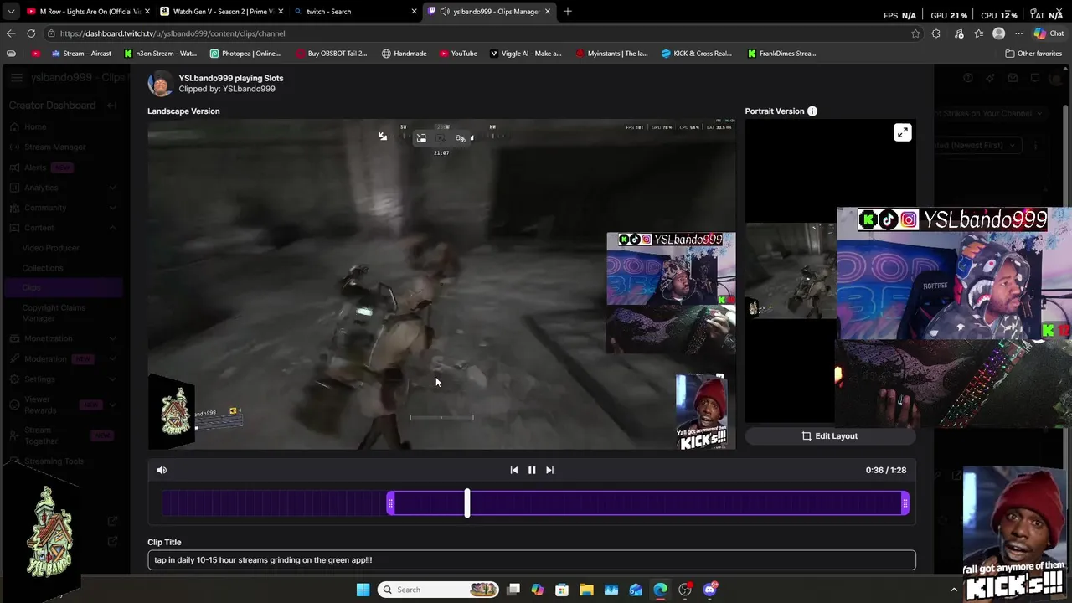1072x603 pixels.
Task: Switch to OBS Studio on the taskbar
Action: (685, 590)
